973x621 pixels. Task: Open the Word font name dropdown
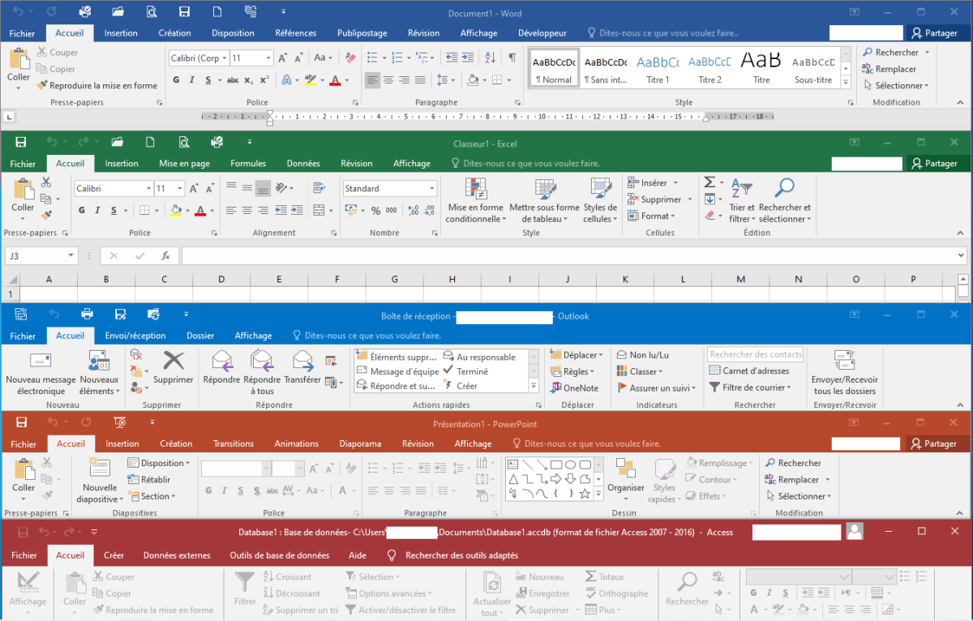point(223,58)
